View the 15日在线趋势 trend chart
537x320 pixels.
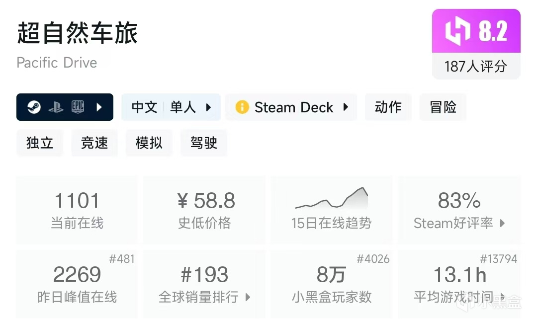pyautogui.click(x=331, y=209)
